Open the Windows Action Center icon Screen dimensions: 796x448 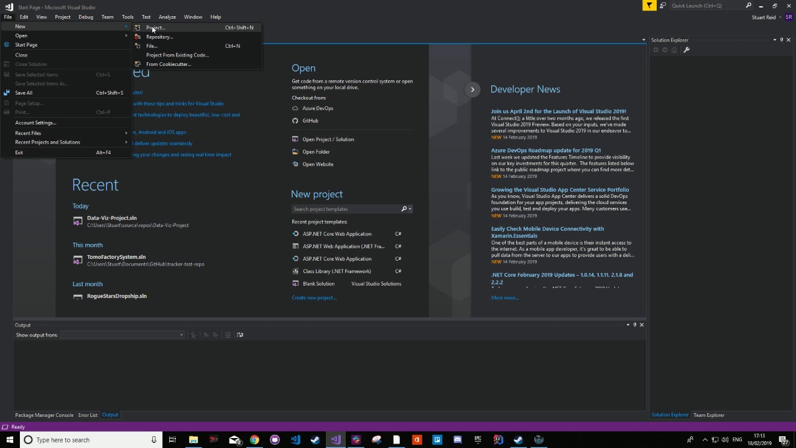784,440
